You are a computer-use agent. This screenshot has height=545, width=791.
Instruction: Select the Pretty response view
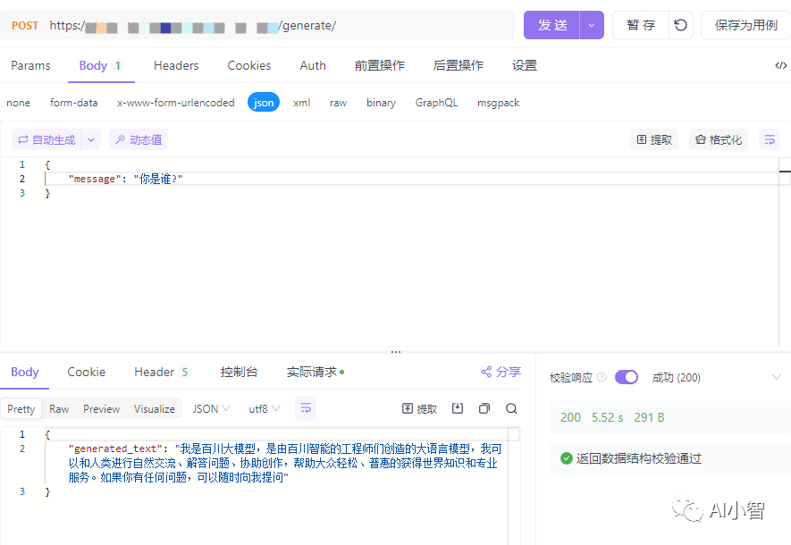(21, 409)
